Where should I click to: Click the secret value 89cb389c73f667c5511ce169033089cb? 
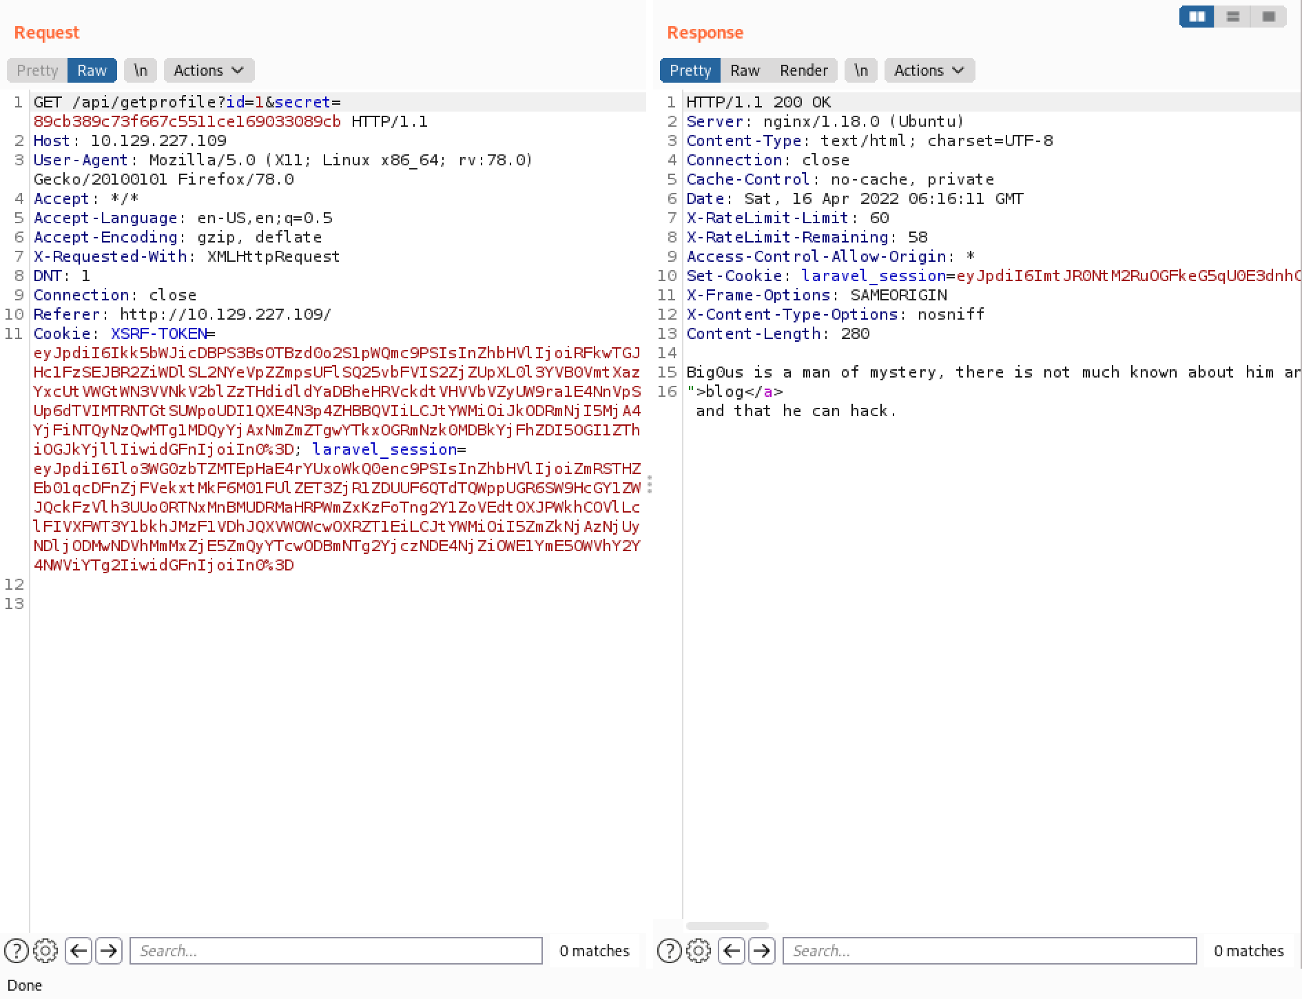[187, 121]
